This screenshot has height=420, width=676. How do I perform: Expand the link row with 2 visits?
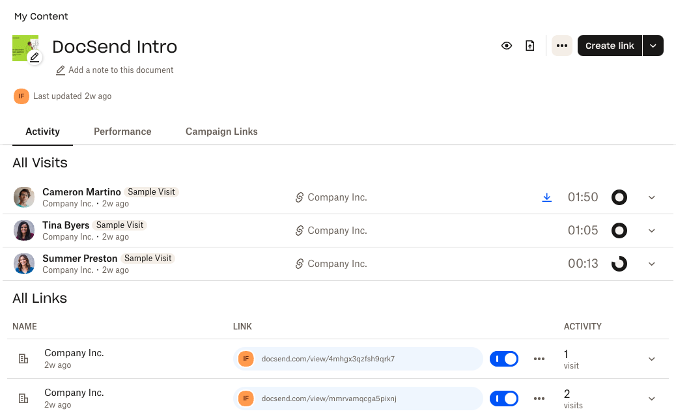tap(652, 399)
